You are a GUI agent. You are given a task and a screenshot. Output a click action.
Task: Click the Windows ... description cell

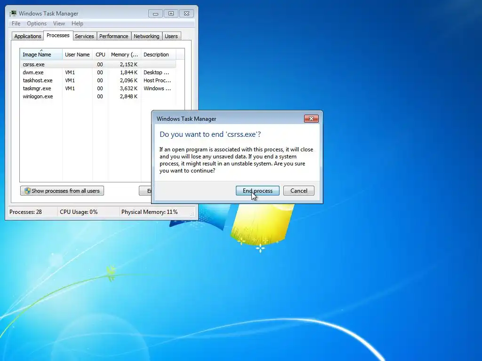click(x=157, y=88)
